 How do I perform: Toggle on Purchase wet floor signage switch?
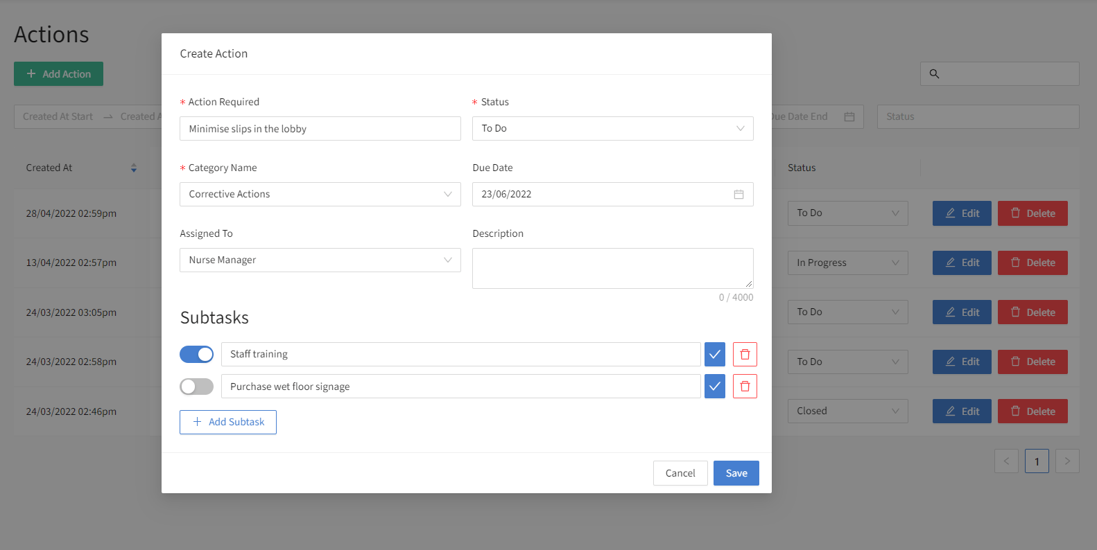(197, 387)
